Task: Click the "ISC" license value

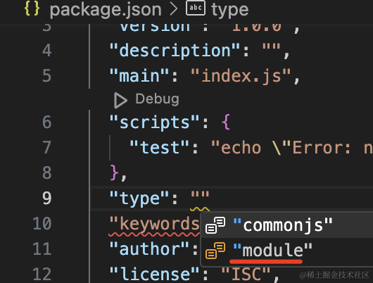Action: 246,274
